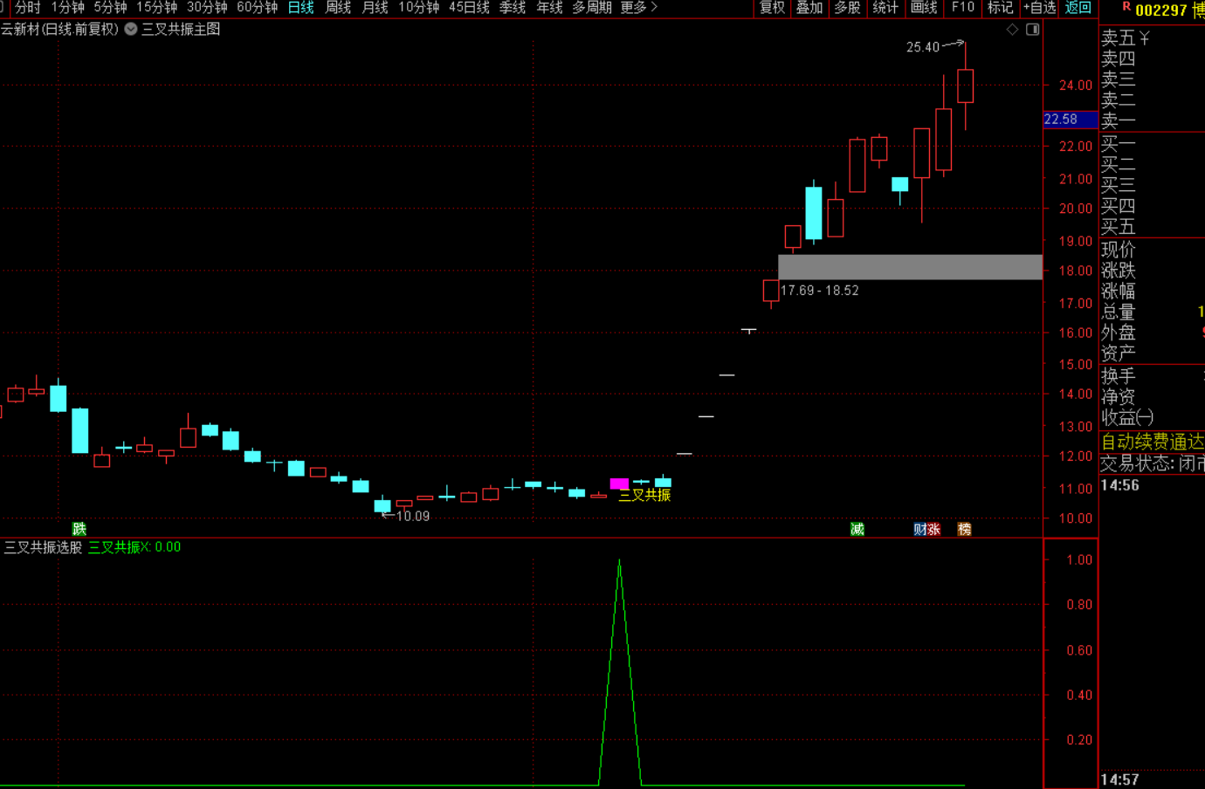Select the 1分钟 period
This screenshot has height=789, width=1205.
[67, 8]
